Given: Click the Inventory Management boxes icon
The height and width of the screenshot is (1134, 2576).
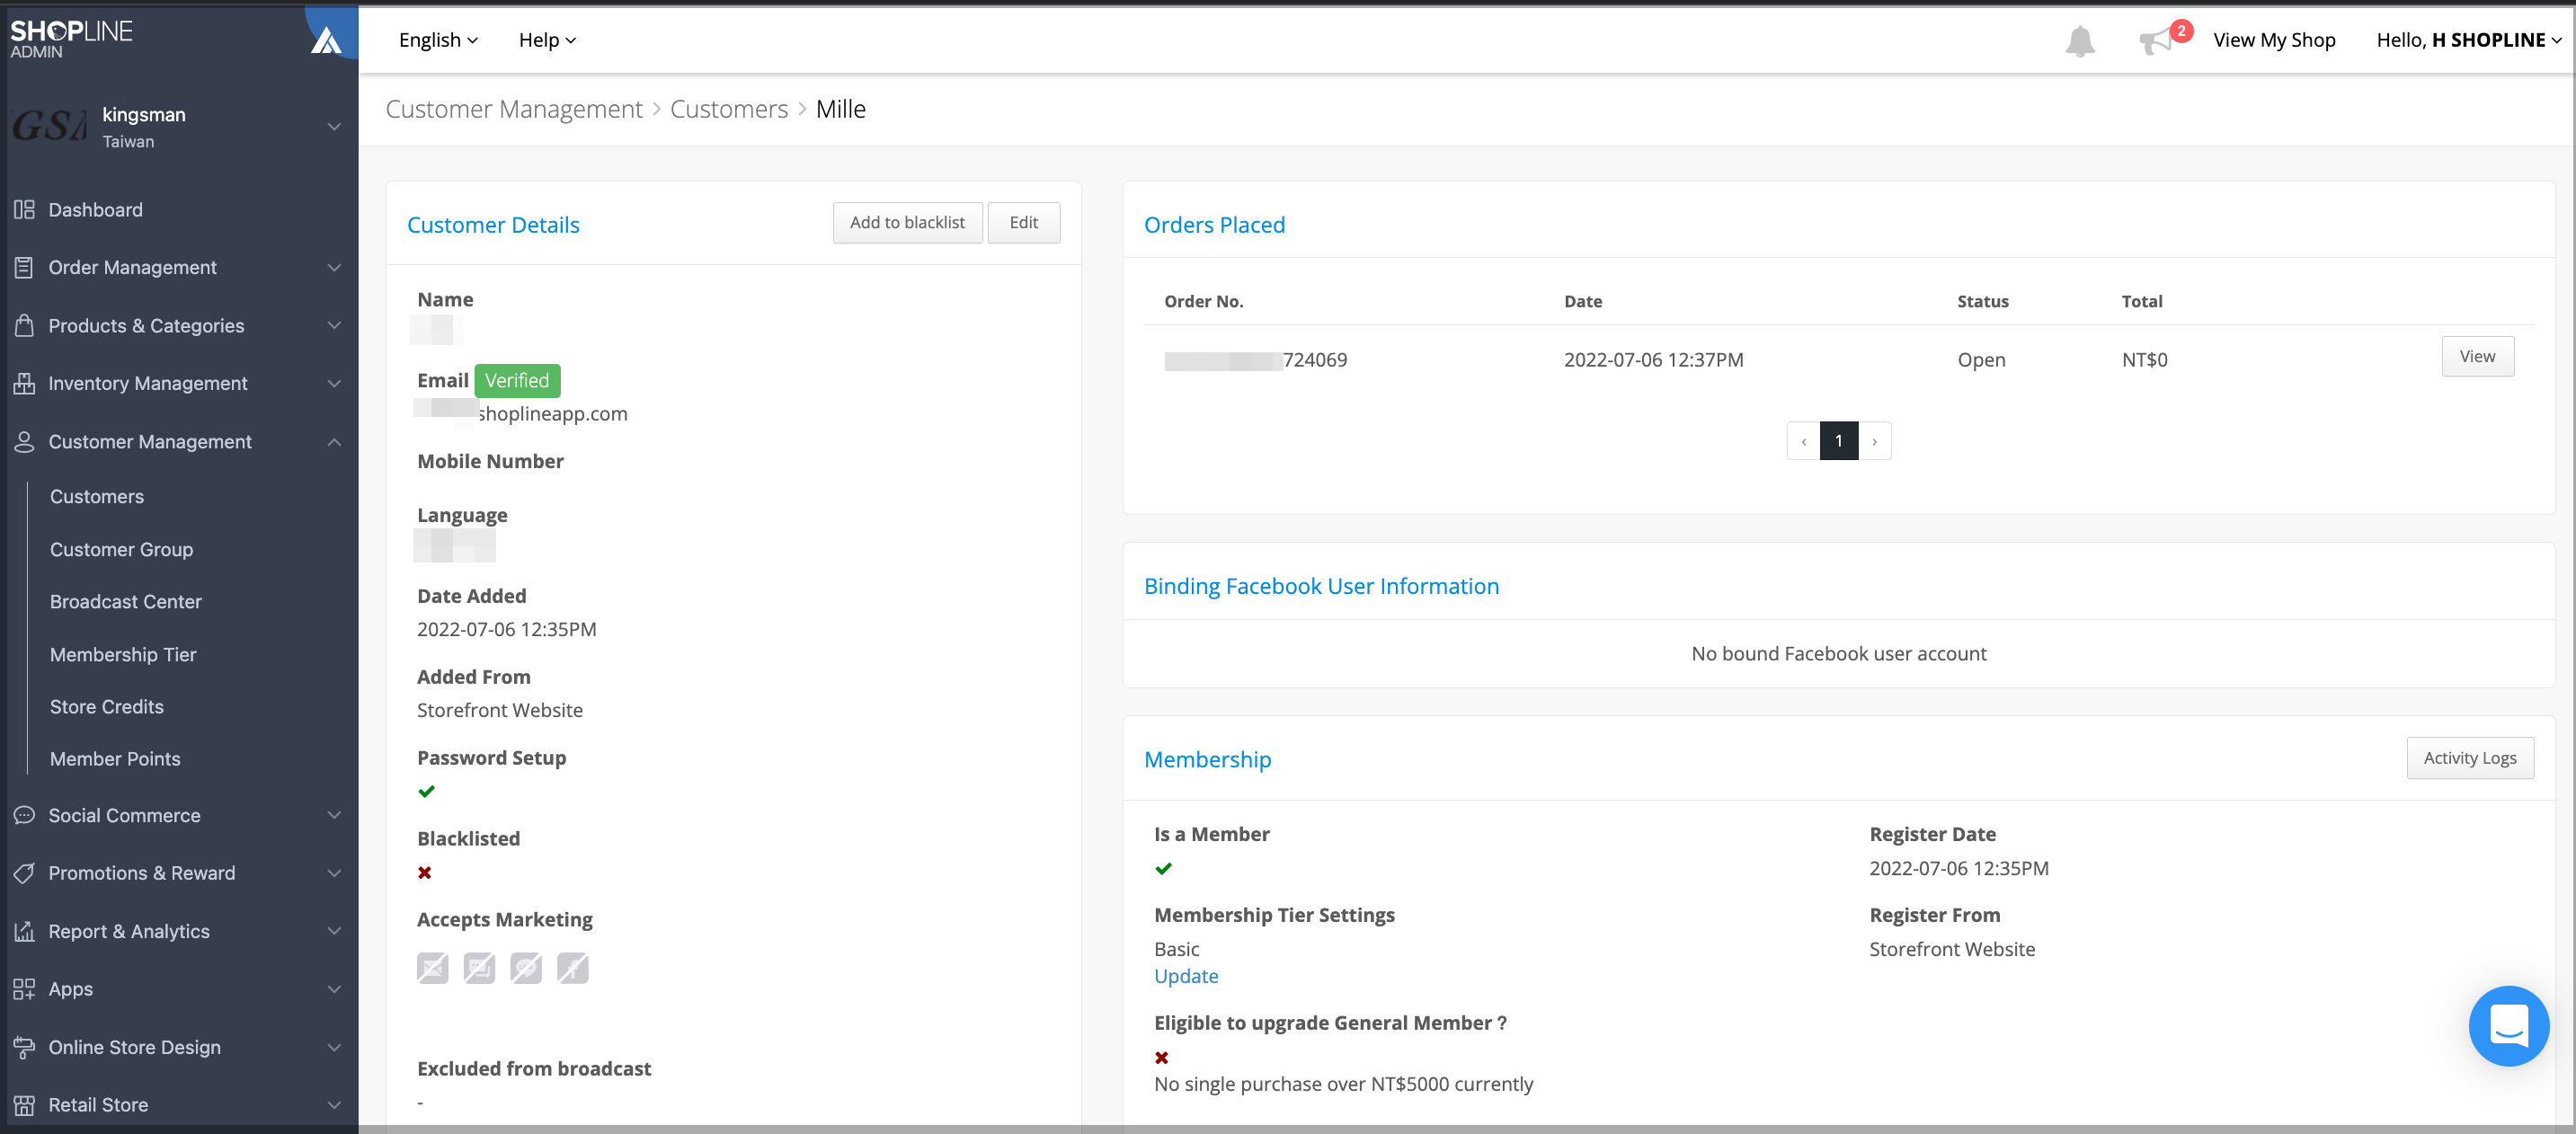Looking at the screenshot, I should pyautogui.click(x=25, y=384).
